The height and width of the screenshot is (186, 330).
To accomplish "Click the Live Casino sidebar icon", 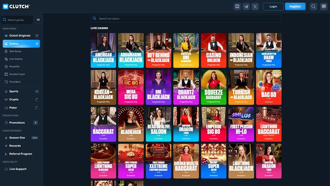I will pyautogui.click(x=6, y=59).
